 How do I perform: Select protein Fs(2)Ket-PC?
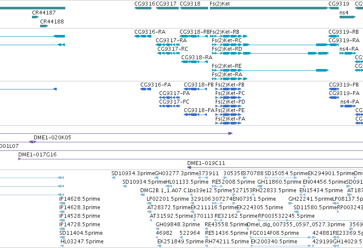click(228, 98)
